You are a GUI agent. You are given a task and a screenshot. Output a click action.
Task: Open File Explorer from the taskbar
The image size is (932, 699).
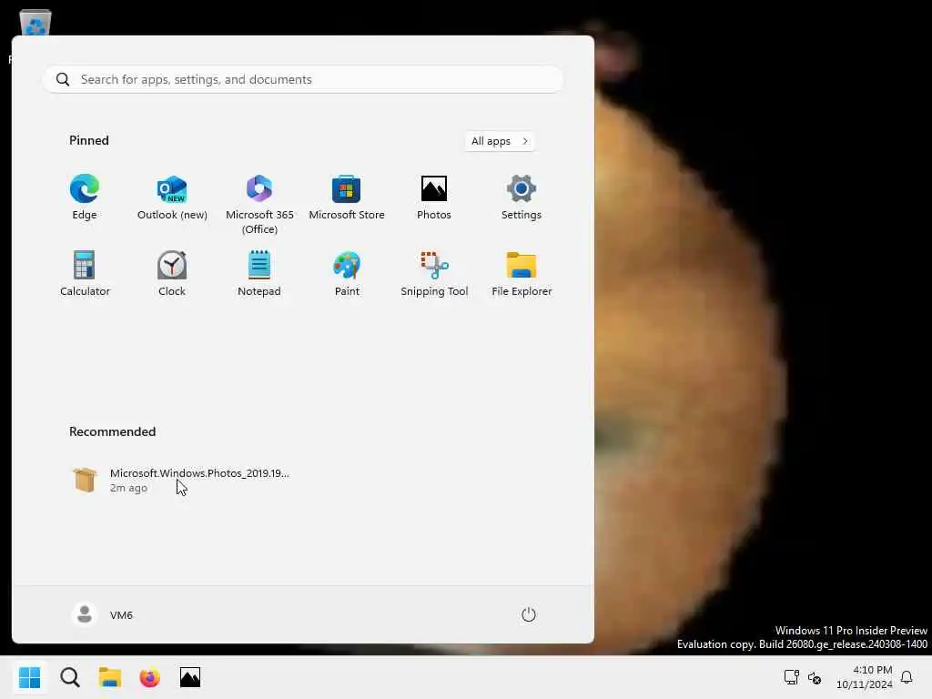[x=110, y=677]
